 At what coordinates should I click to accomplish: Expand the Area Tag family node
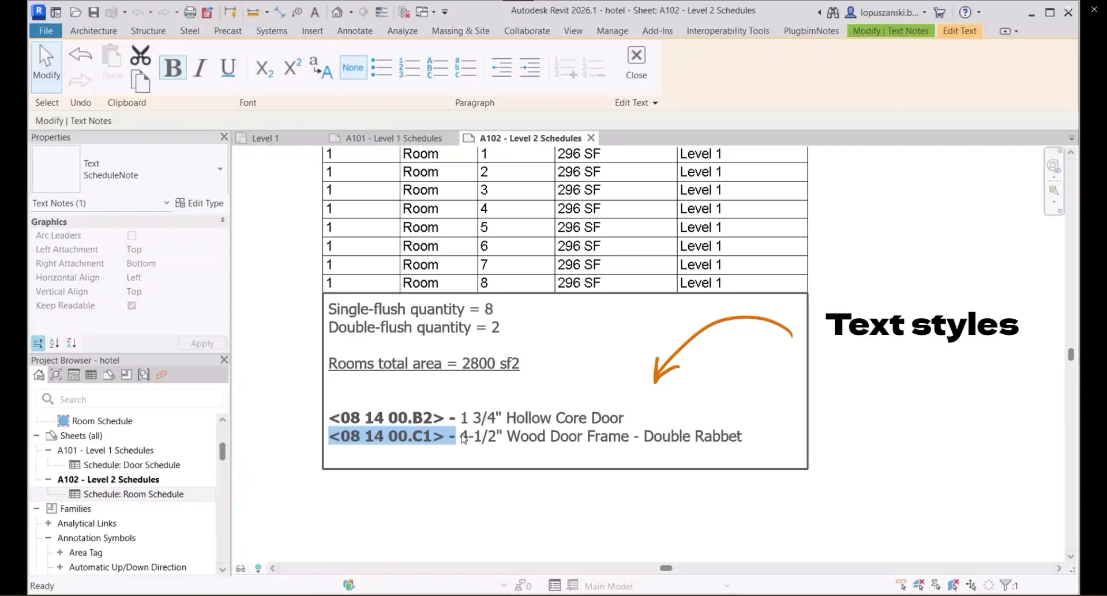tap(60, 552)
